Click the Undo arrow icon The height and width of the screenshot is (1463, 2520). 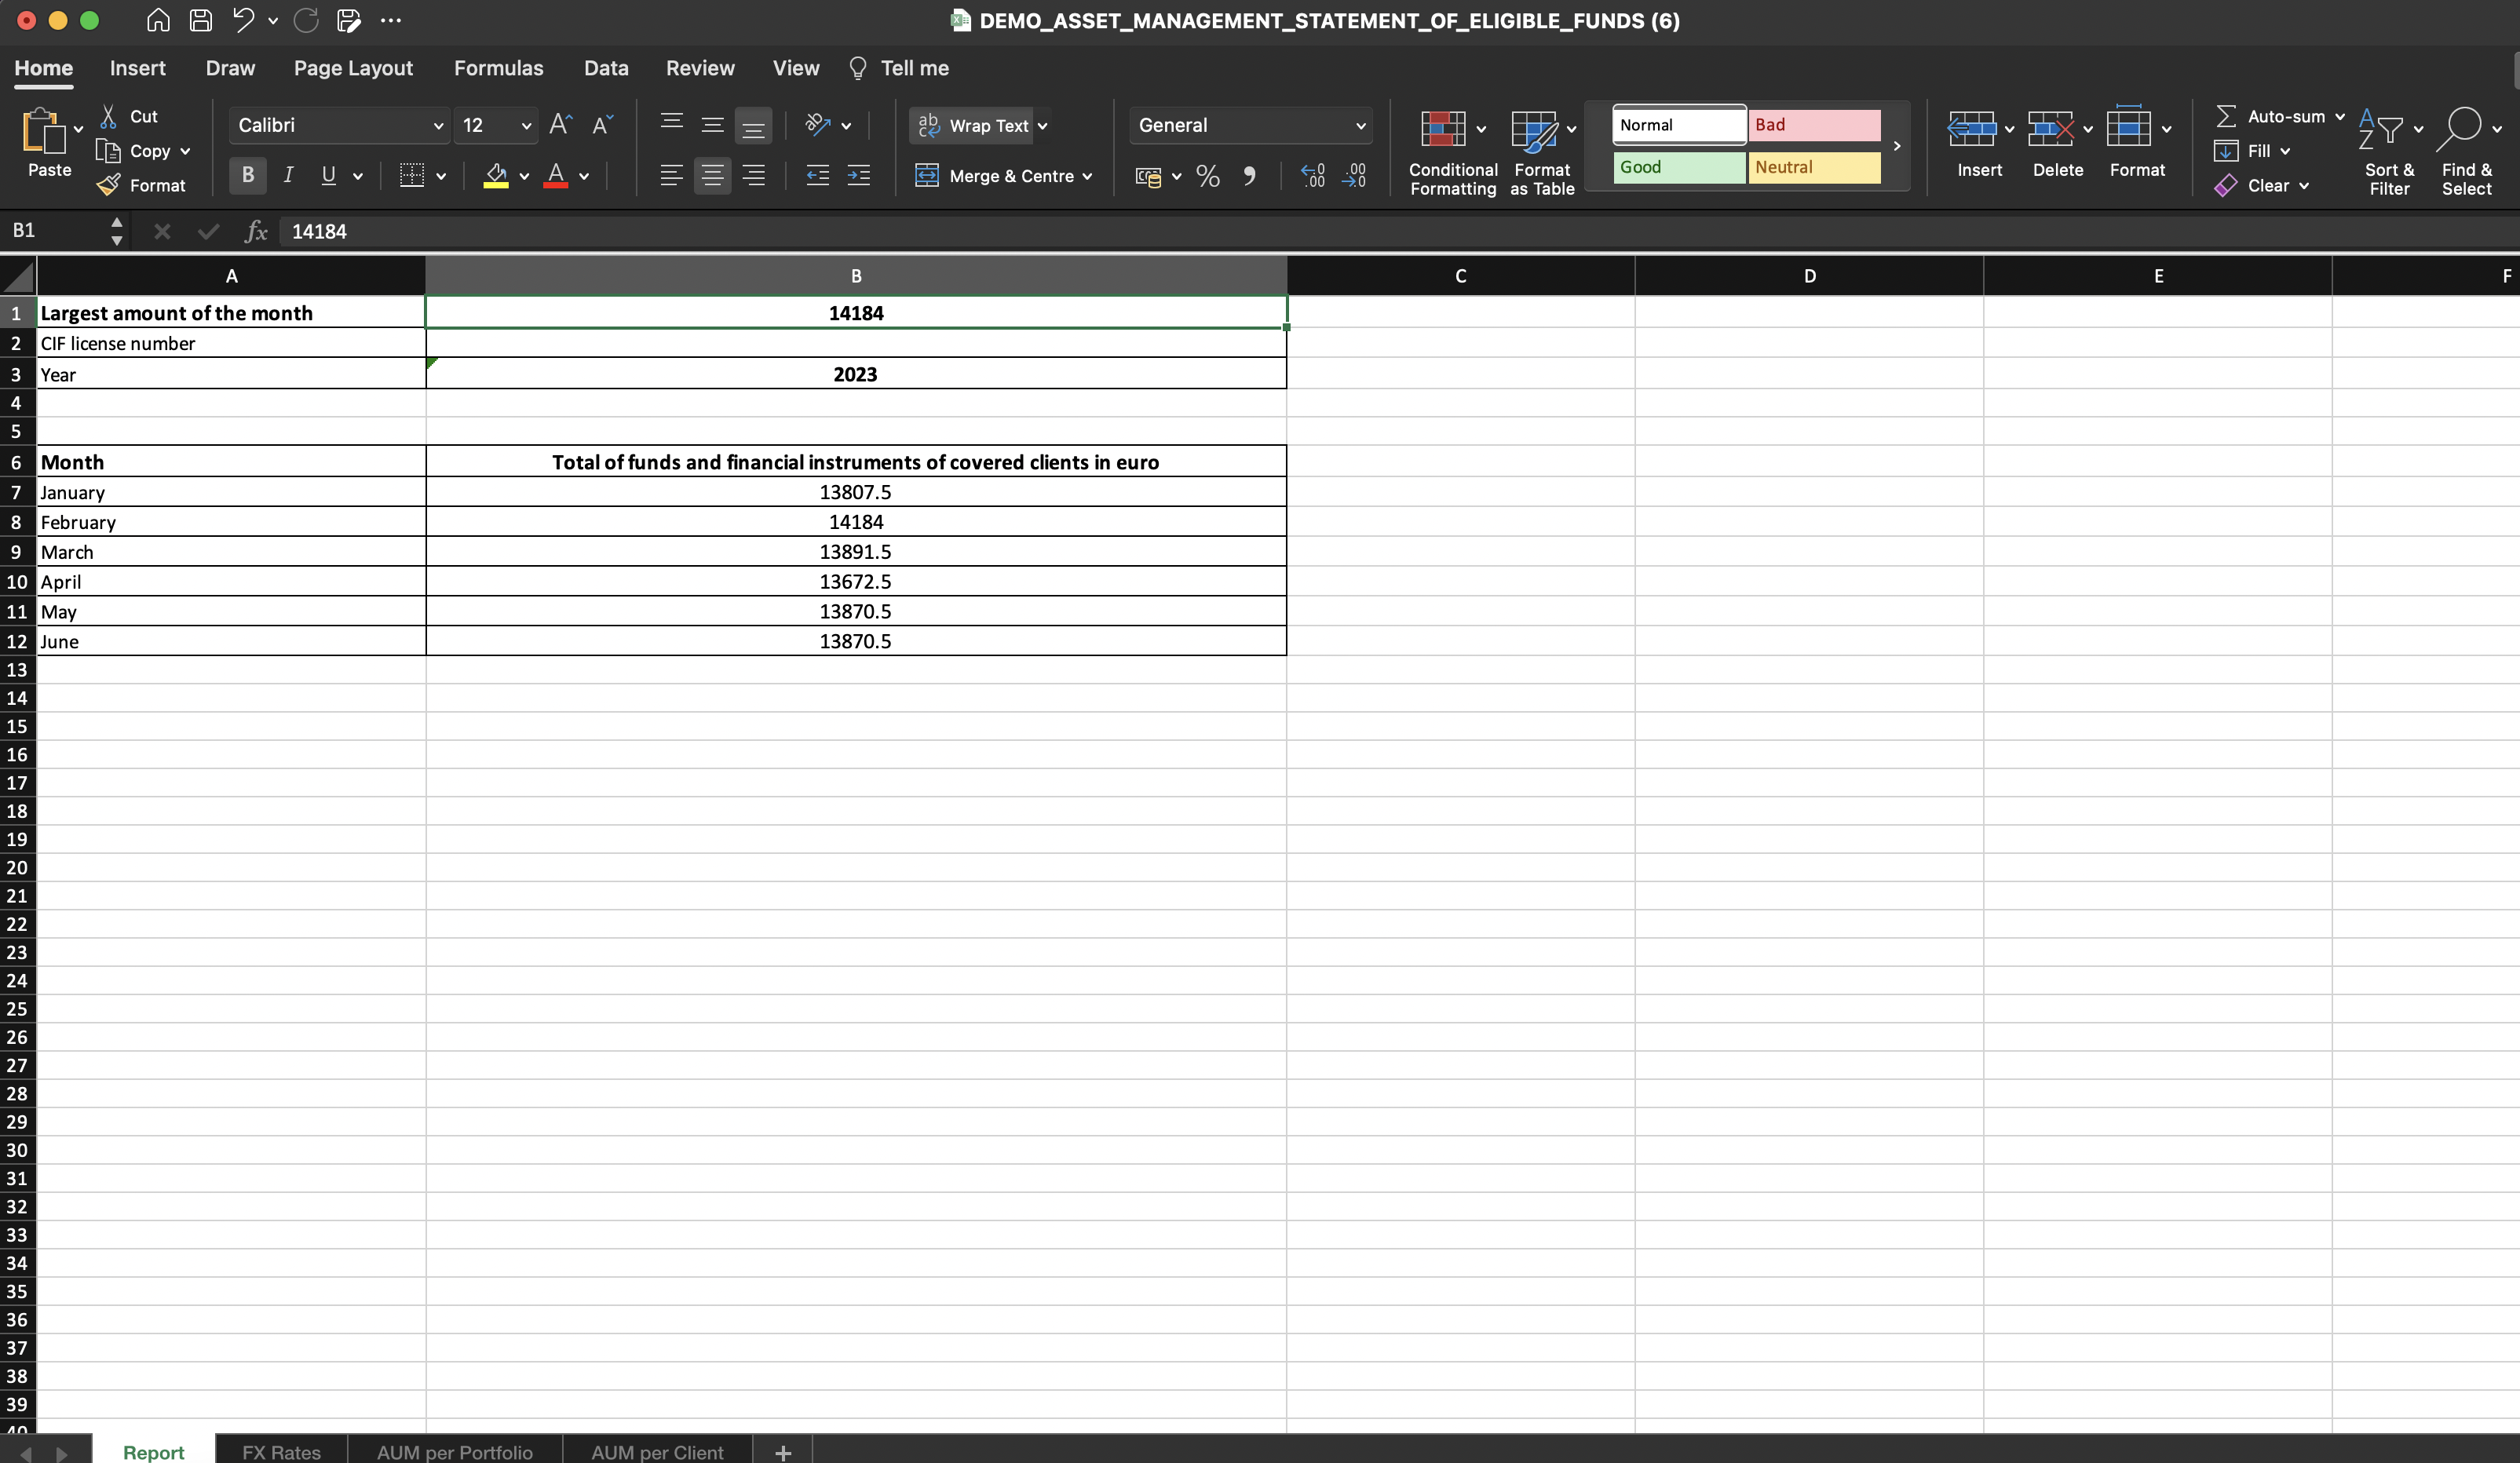(243, 20)
